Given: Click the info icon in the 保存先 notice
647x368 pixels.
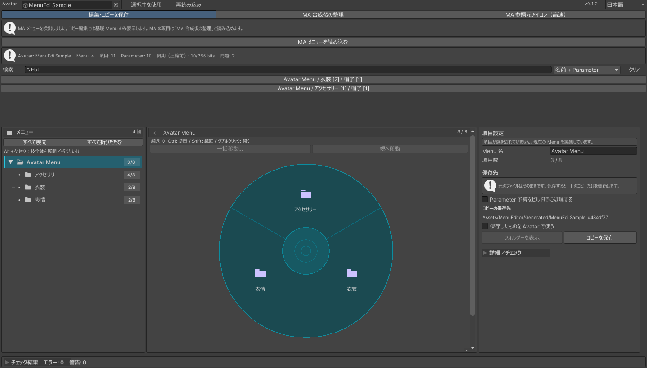Looking at the screenshot, I should [x=490, y=185].
